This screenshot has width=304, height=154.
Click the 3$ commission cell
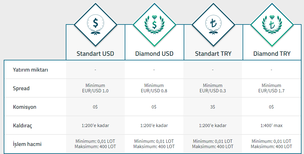pyautogui.click(x=213, y=107)
